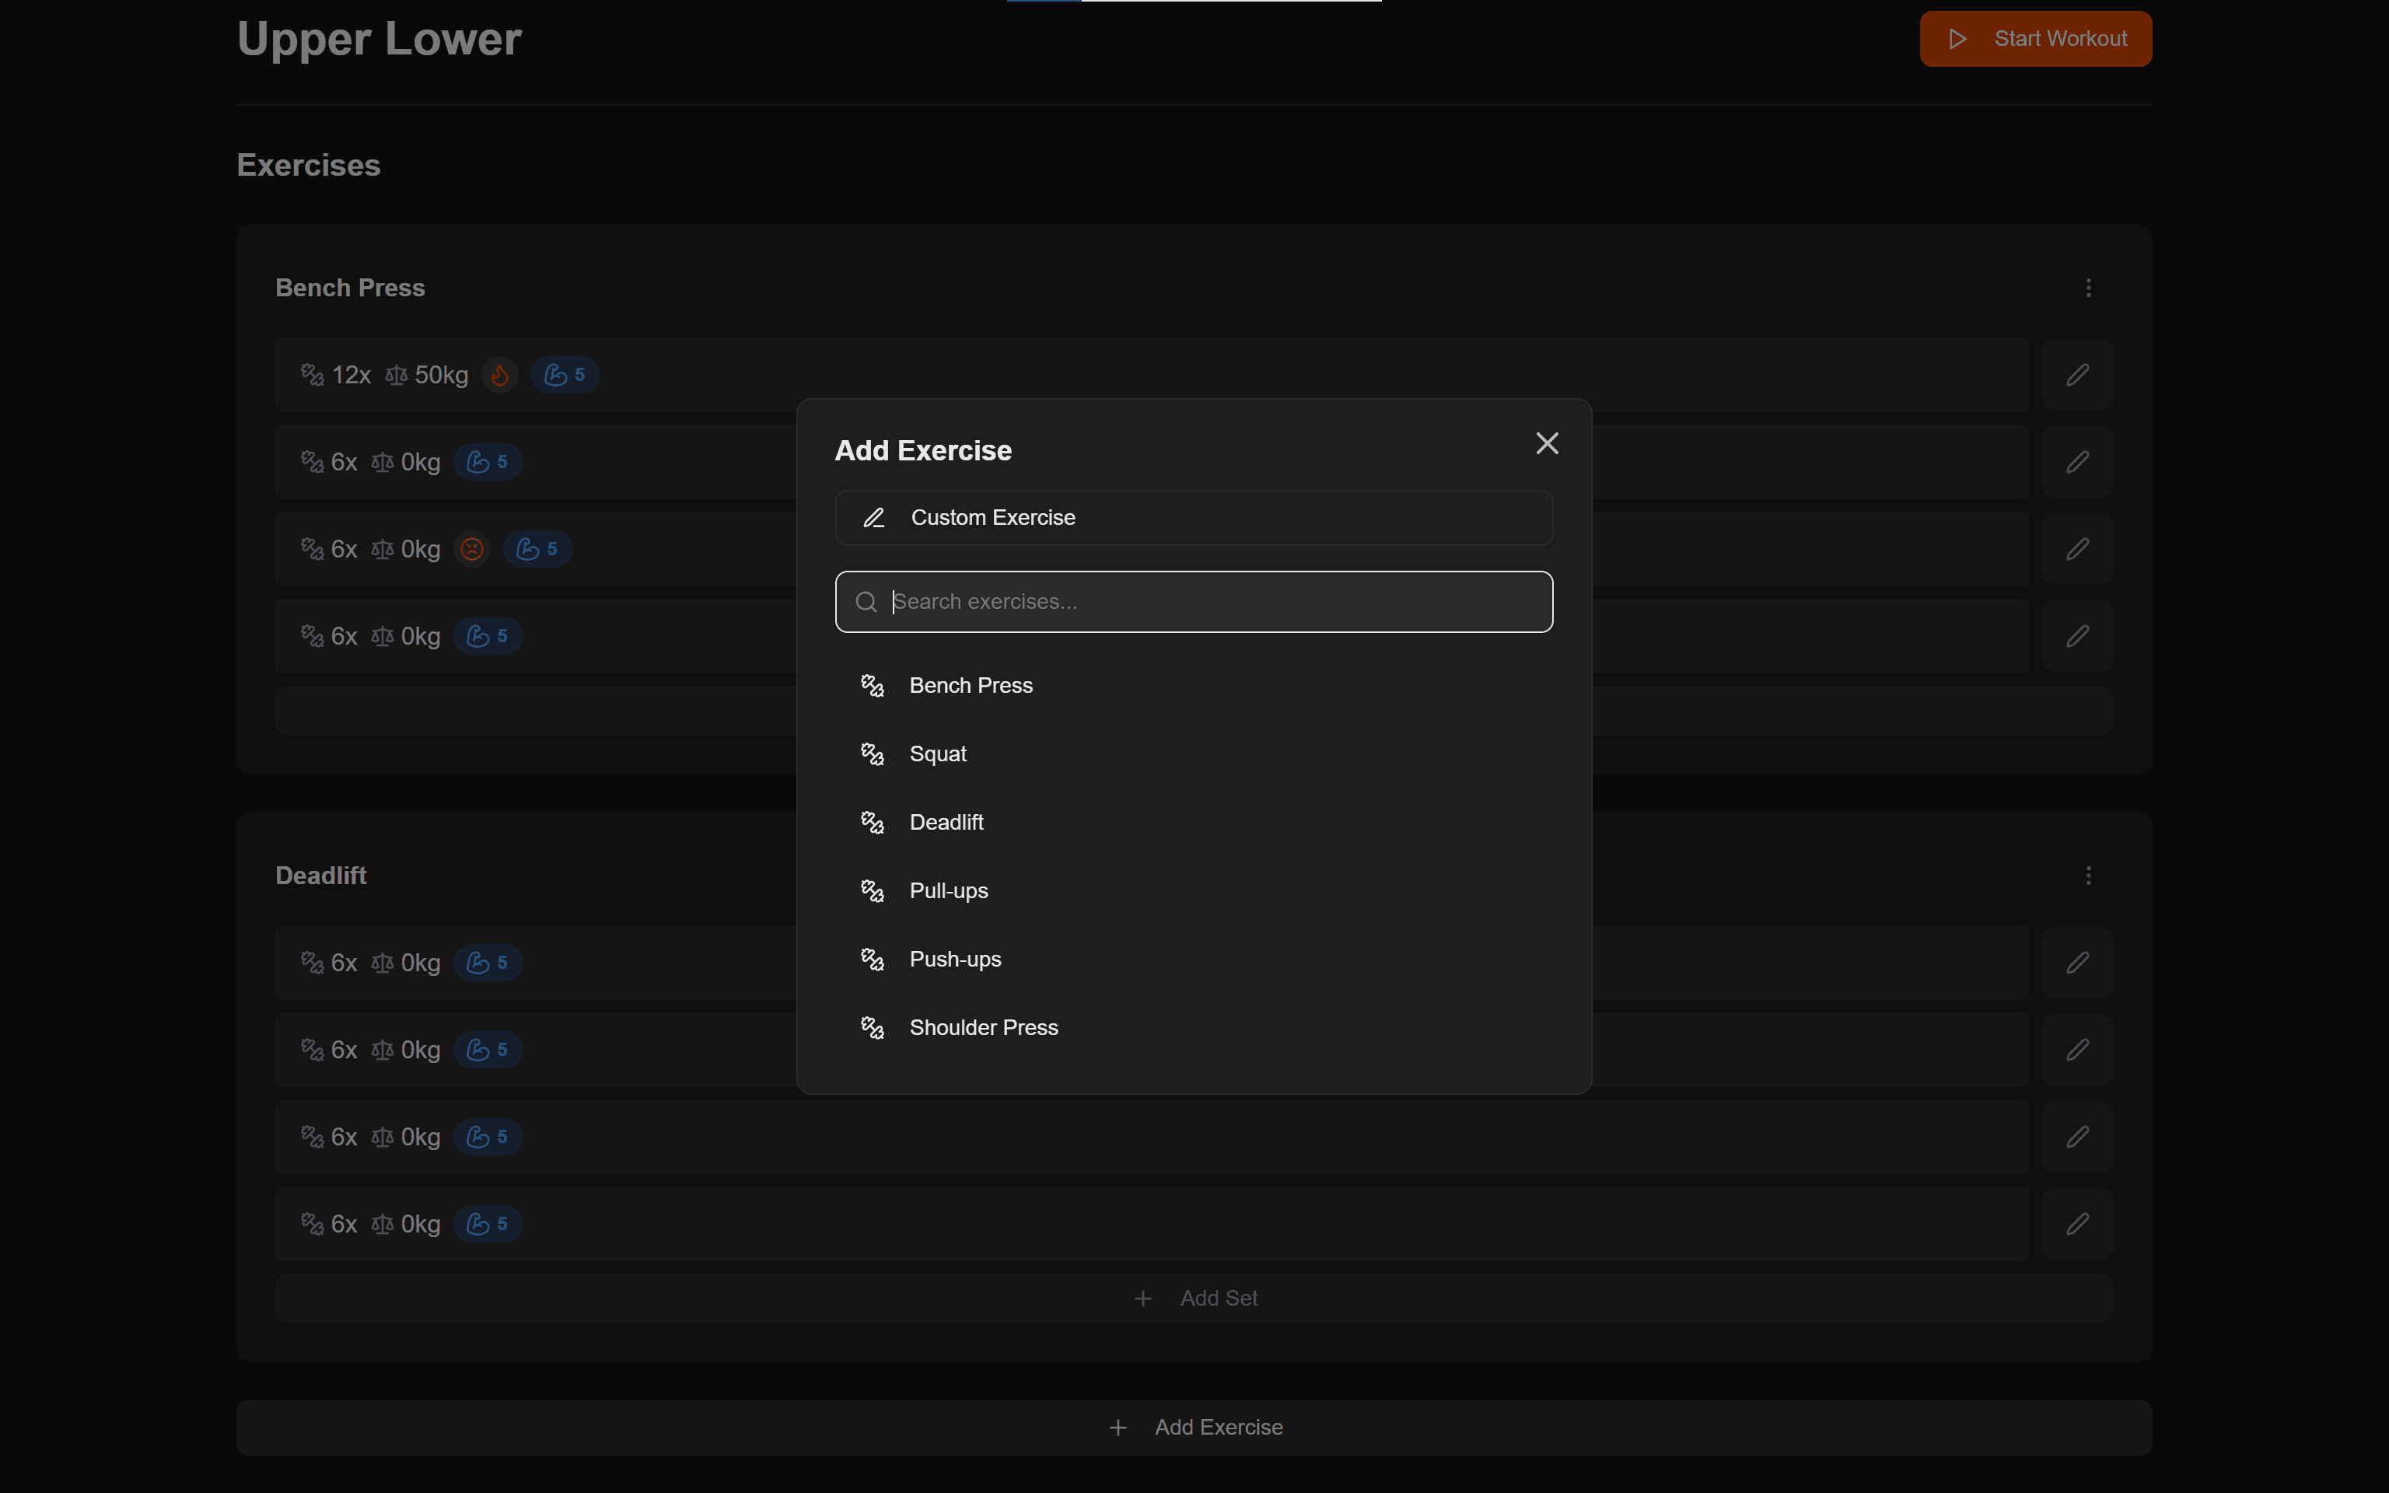The image size is (2389, 1493).
Task: Click the dumbbell icon next to Pull-ups
Action: (873, 890)
